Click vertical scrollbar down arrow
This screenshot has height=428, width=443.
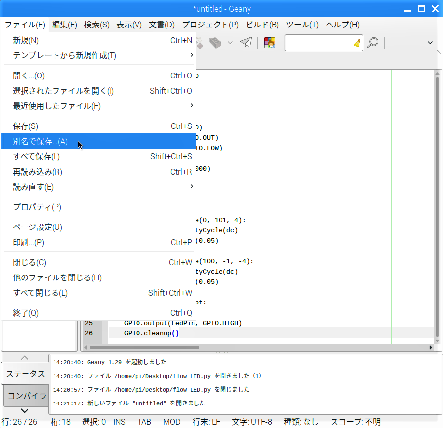437,341
